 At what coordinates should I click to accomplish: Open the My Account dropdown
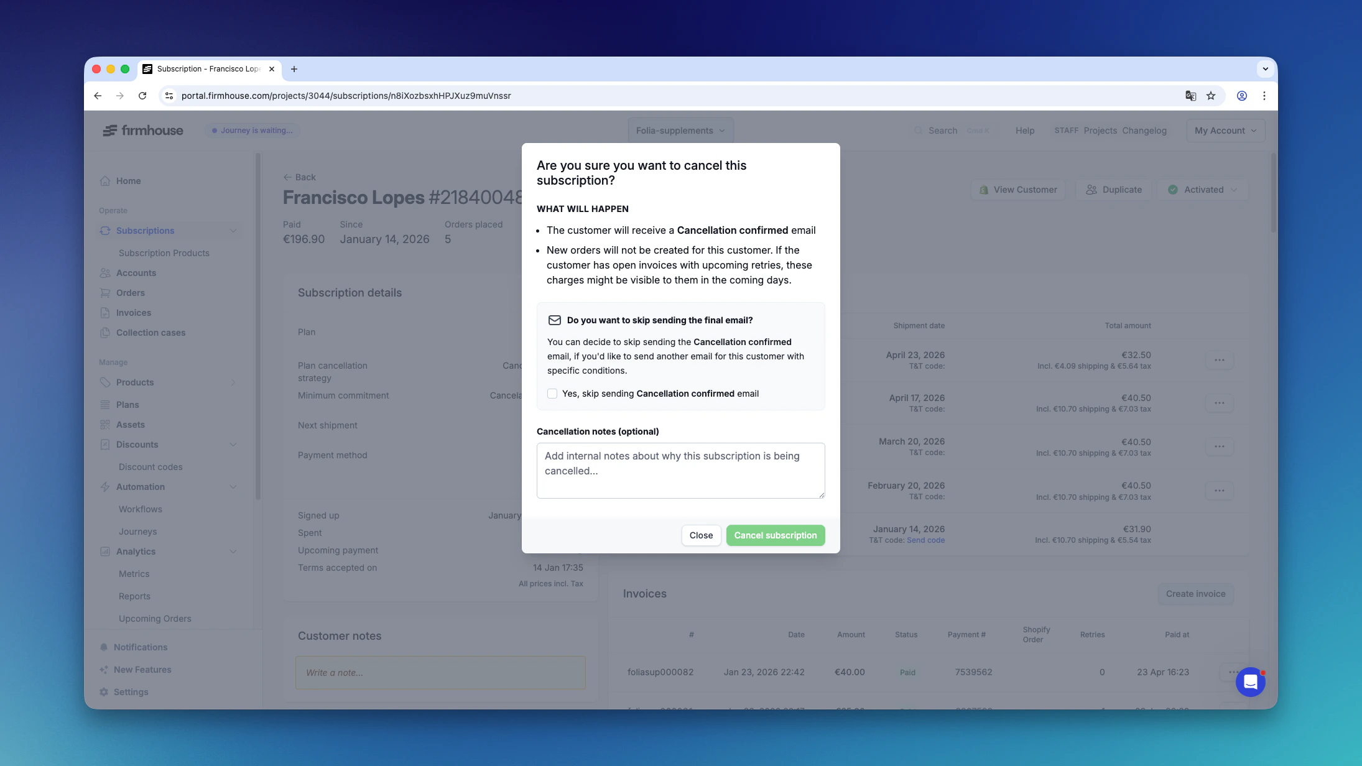pos(1225,131)
